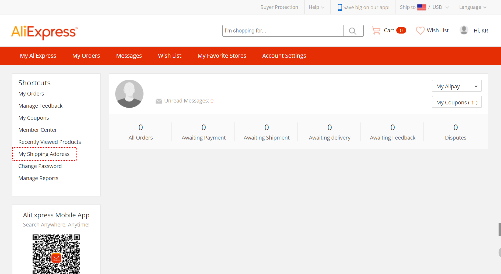Click in the I'm shopping for search field
This screenshot has height=274, width=501.
(283, 31)
